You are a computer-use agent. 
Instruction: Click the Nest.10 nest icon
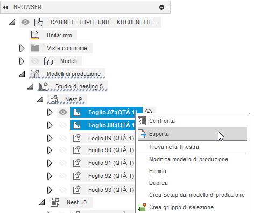(55, 202)
